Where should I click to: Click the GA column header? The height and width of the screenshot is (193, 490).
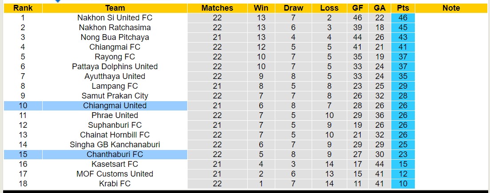pyautogui.click(x=380, y=8)
